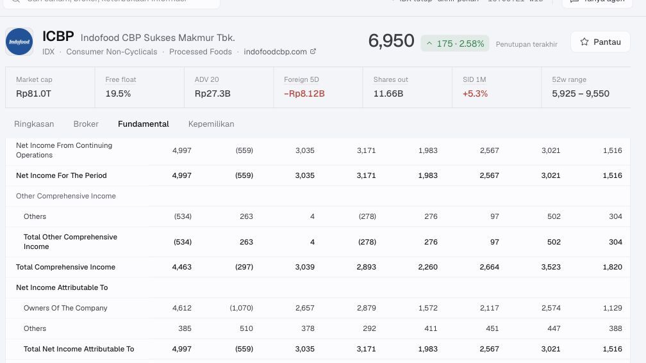Click the Penutupan terakhir label
The height and width of the screenshot is (363, 646).
pyautogui.click(x=527, y=44)
